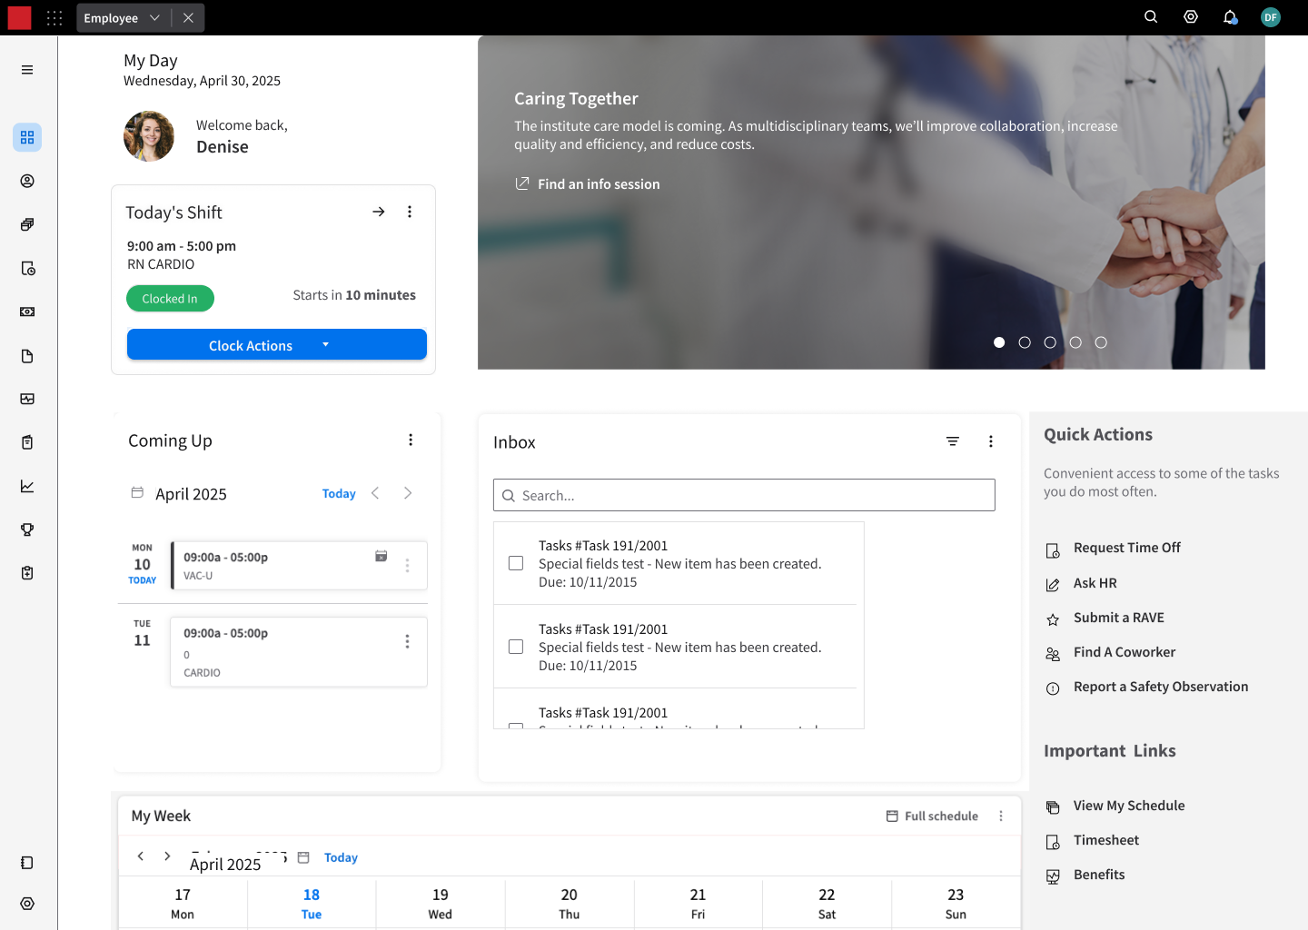Select the second carousel dot
The height and width of the screenshot is (930, 1308).
(x=1025, y=342)
